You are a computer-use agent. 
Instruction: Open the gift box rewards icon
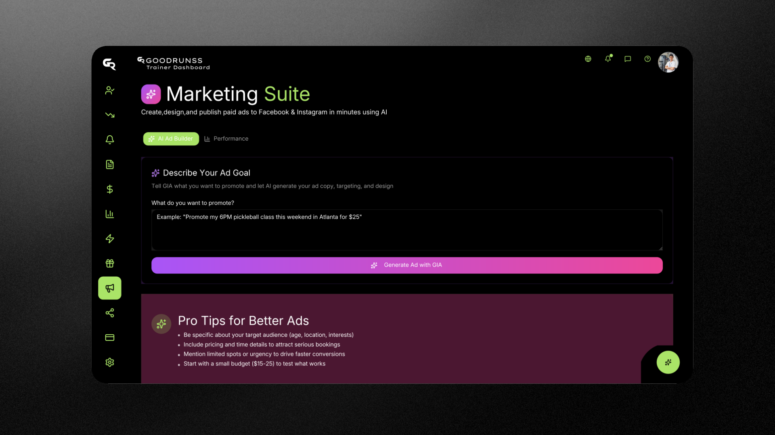(x=109, y=263)
